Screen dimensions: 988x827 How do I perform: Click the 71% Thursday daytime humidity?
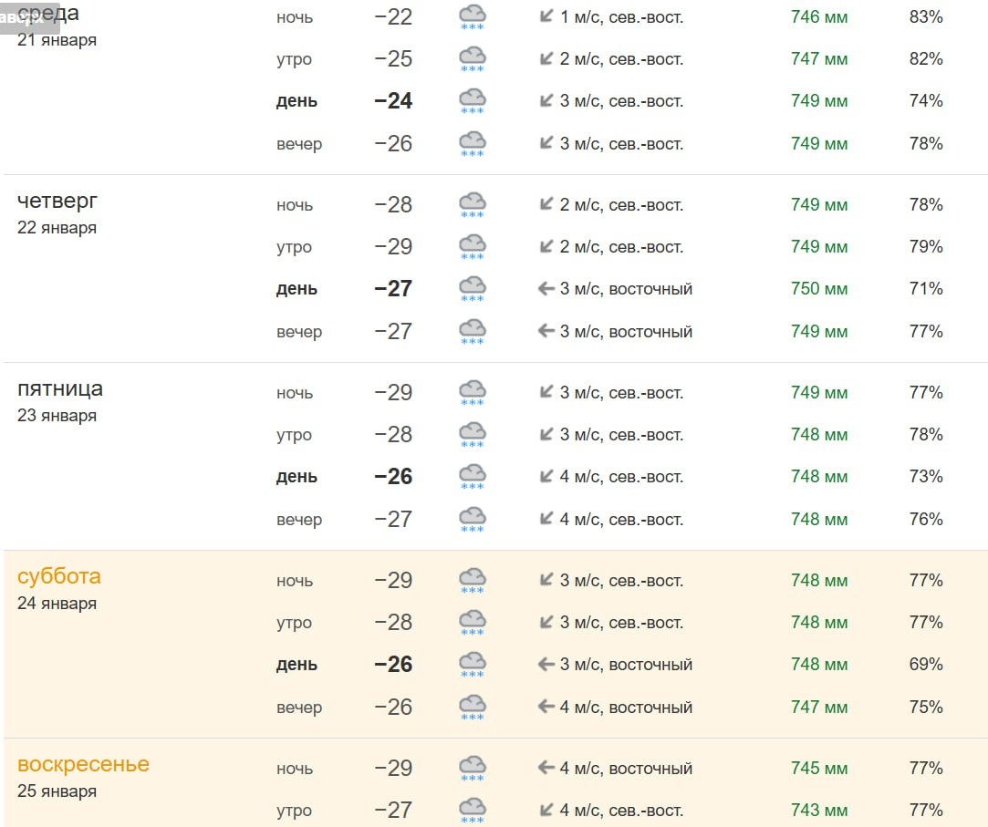point(926,288)
